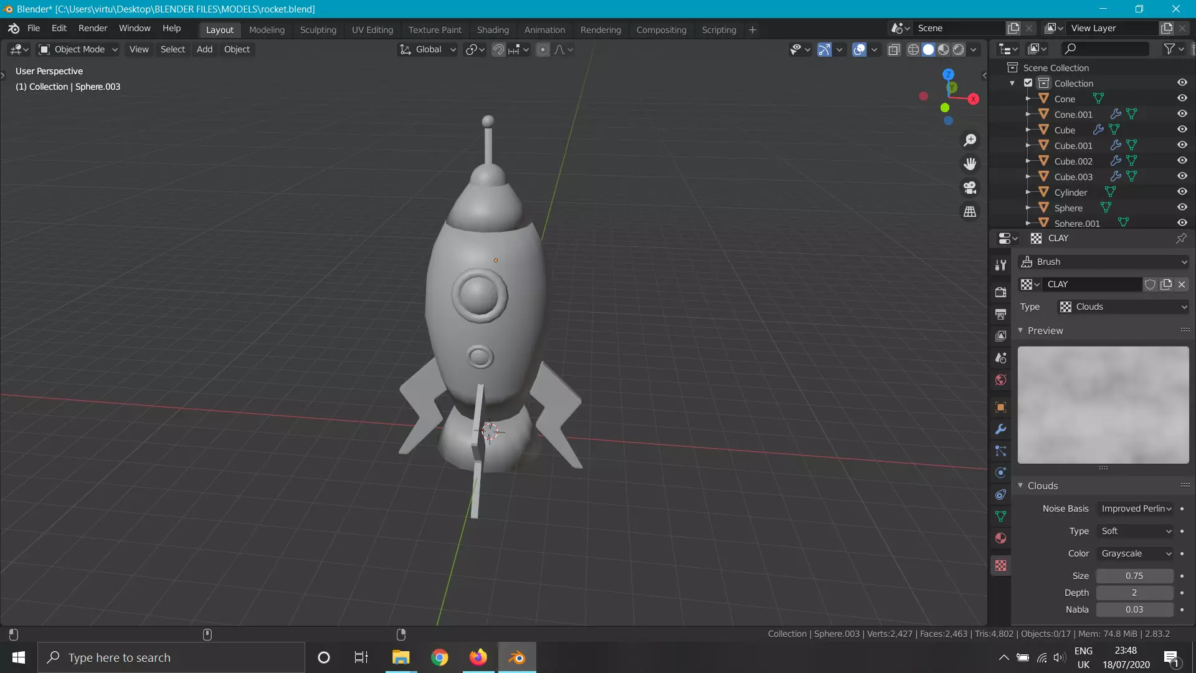
Task: Open the View Layer properties tab in the sidebar
Action: 1000,336
